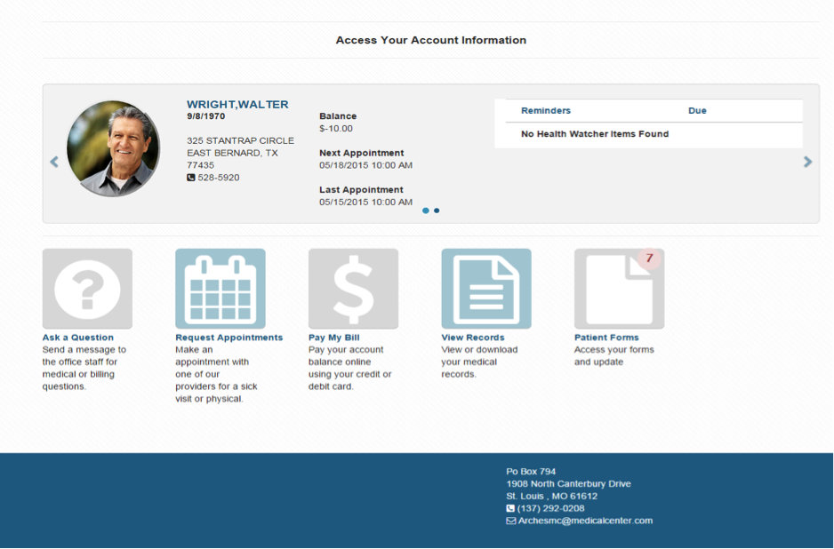Click the dollar sign Pay My Bill icon
Image resolution: width=834 pixels, height=549 pixels.
tap(353, 289)
